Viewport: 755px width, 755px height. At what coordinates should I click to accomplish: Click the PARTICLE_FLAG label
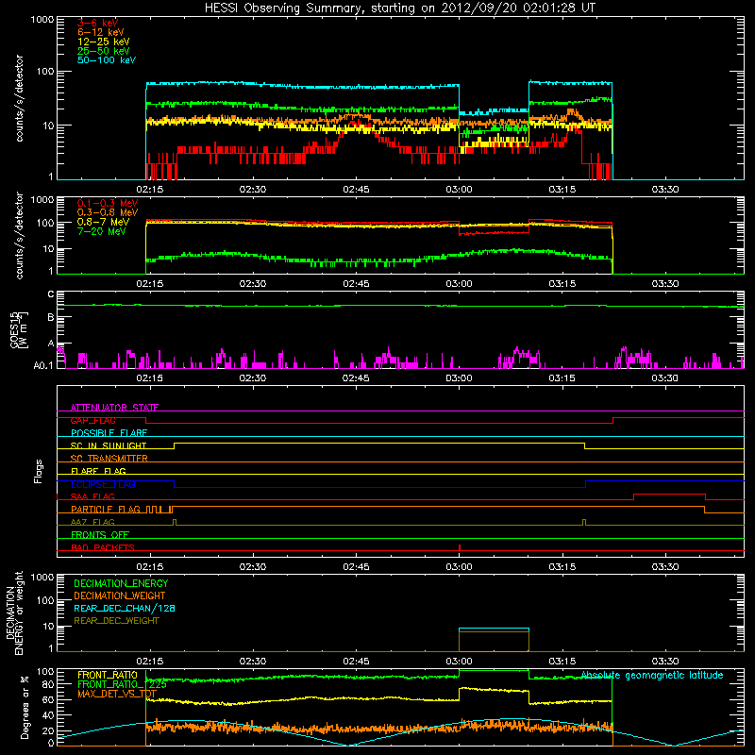(106, 509)
